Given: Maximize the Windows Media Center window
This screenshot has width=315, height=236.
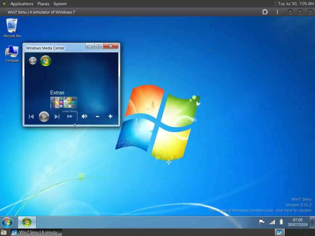Looking at the screenshot, I should (99, 46).
